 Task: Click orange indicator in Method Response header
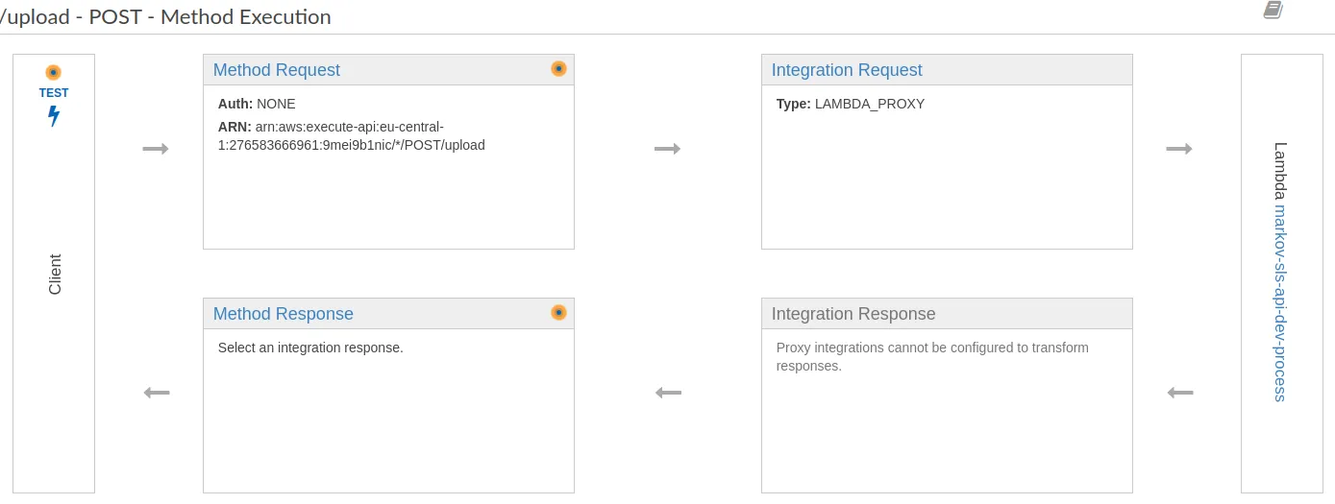pos(558,313)
